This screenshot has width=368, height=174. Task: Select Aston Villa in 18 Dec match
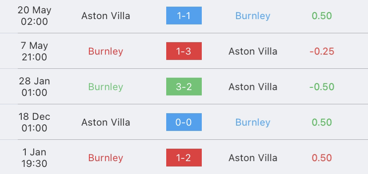pyautogui.click(x=106, y=122)
